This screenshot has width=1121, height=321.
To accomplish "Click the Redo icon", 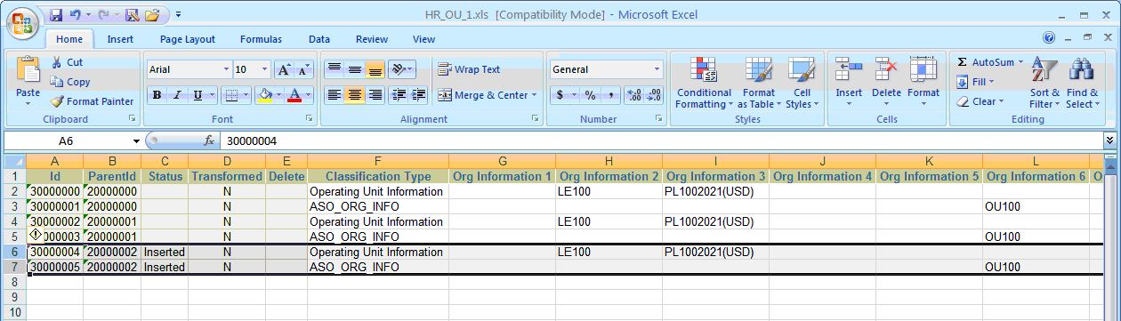I will (104, 15).
